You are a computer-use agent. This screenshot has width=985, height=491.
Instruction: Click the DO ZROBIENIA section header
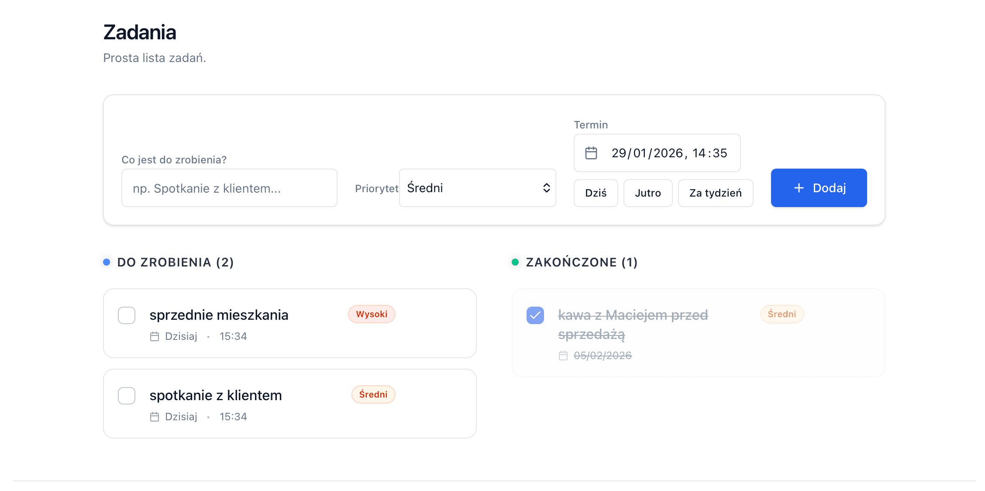(x=175, y=262)
